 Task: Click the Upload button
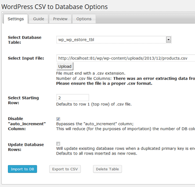(65, 67)
